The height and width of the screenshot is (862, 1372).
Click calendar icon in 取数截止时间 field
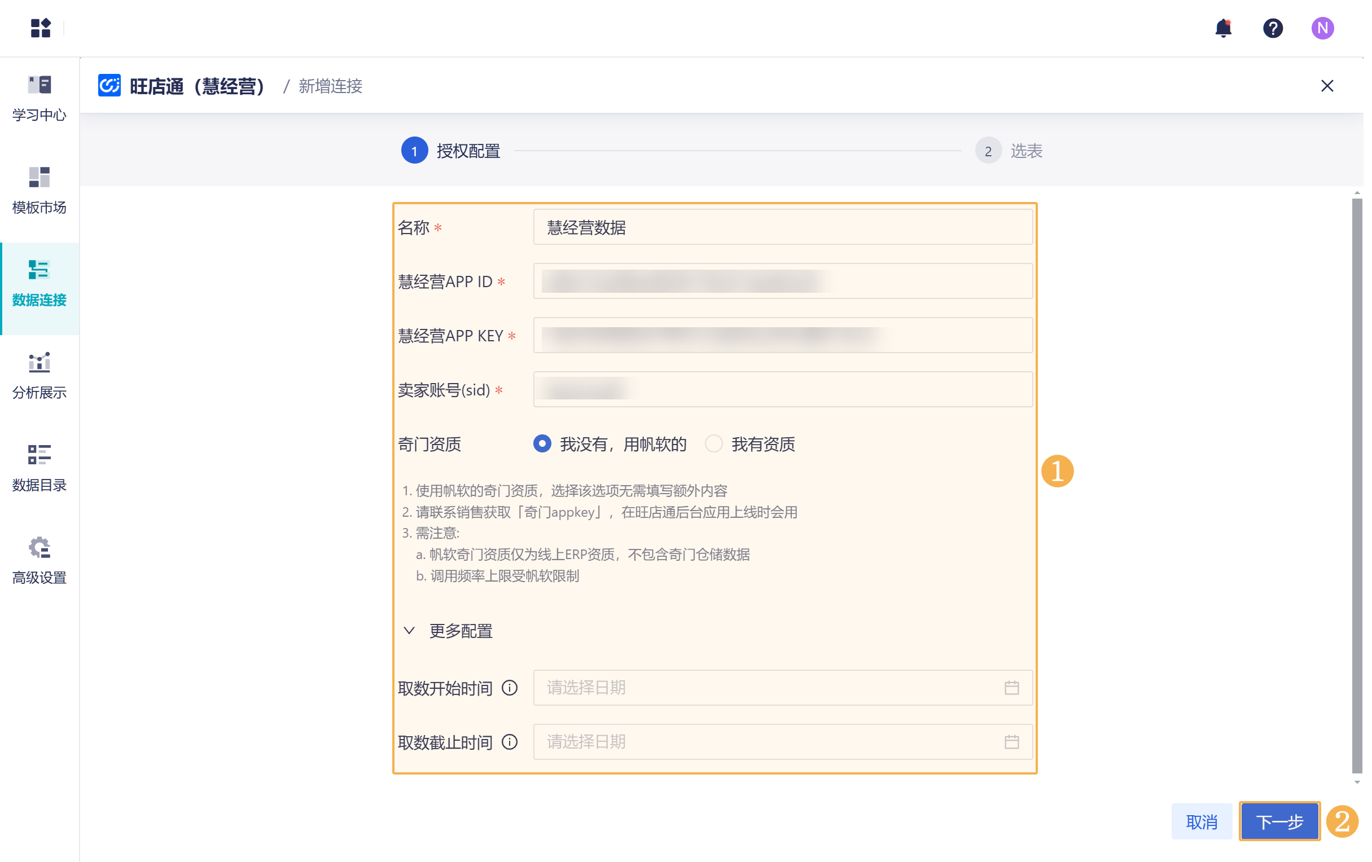click(1011, 742)
